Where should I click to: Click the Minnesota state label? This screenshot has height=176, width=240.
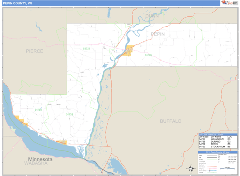pos(40,159)
